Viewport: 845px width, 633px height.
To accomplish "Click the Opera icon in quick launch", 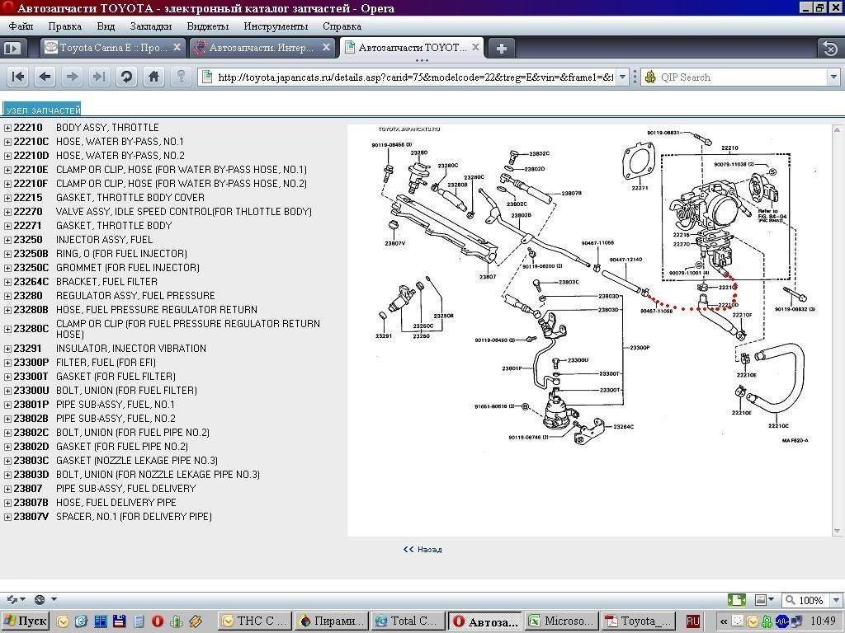I will click(x=157, y=621).
